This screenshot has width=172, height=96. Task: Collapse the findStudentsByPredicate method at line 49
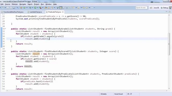point(5,74)
